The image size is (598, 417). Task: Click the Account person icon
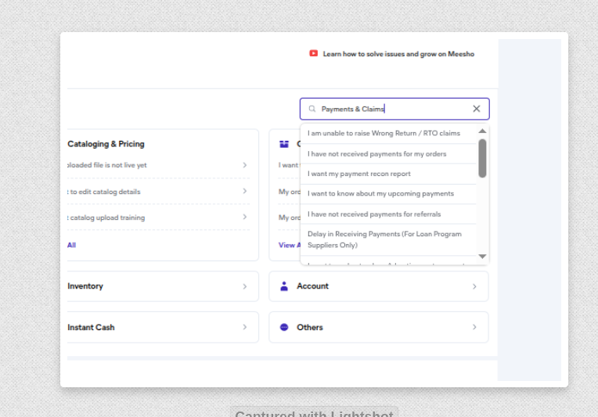(x=284, y=286)
